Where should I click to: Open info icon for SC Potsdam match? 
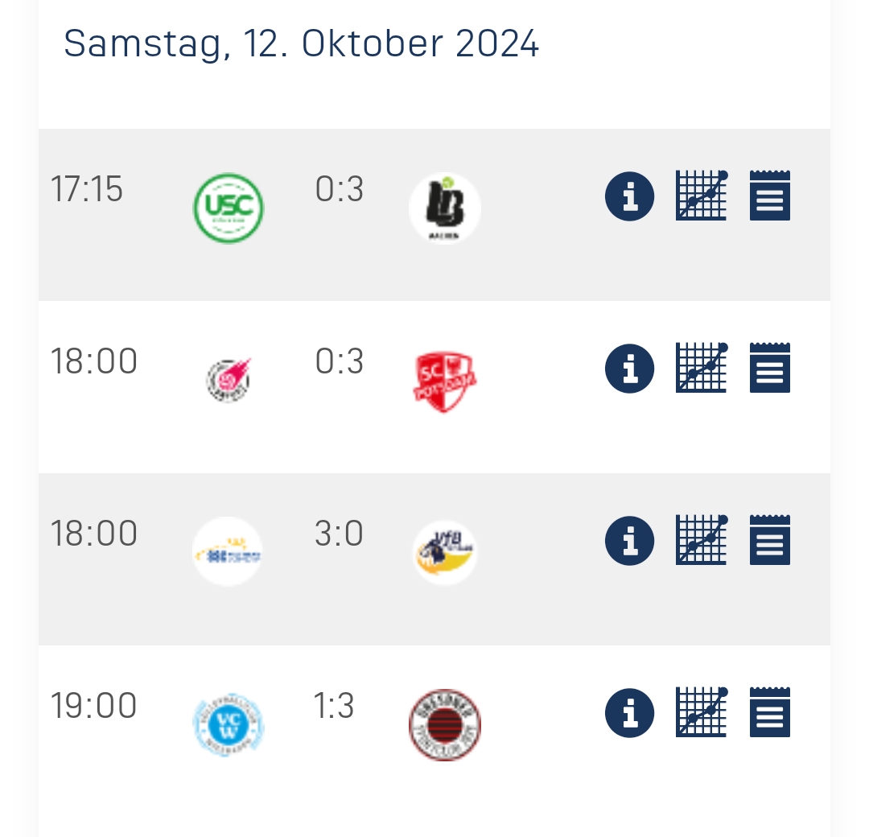point(629,369)
